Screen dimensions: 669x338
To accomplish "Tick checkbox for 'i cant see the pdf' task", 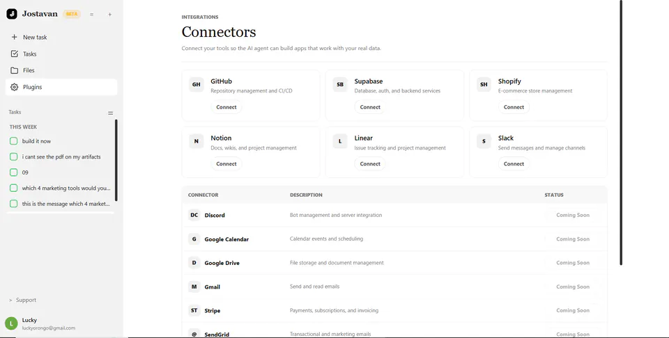I will click(14, 156).
